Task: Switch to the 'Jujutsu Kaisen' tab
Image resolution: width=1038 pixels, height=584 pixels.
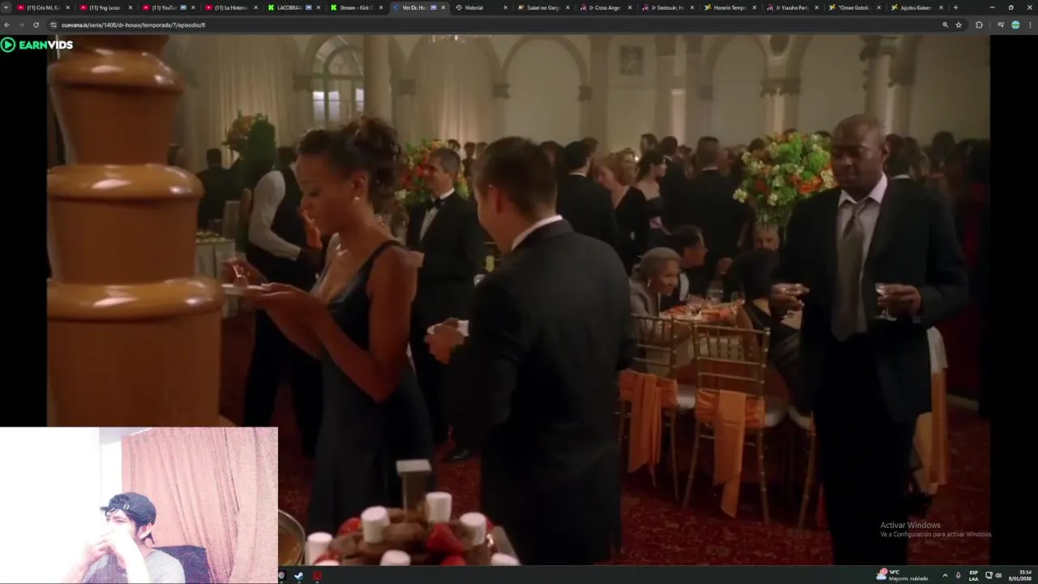Action: [x=918, y=7]
